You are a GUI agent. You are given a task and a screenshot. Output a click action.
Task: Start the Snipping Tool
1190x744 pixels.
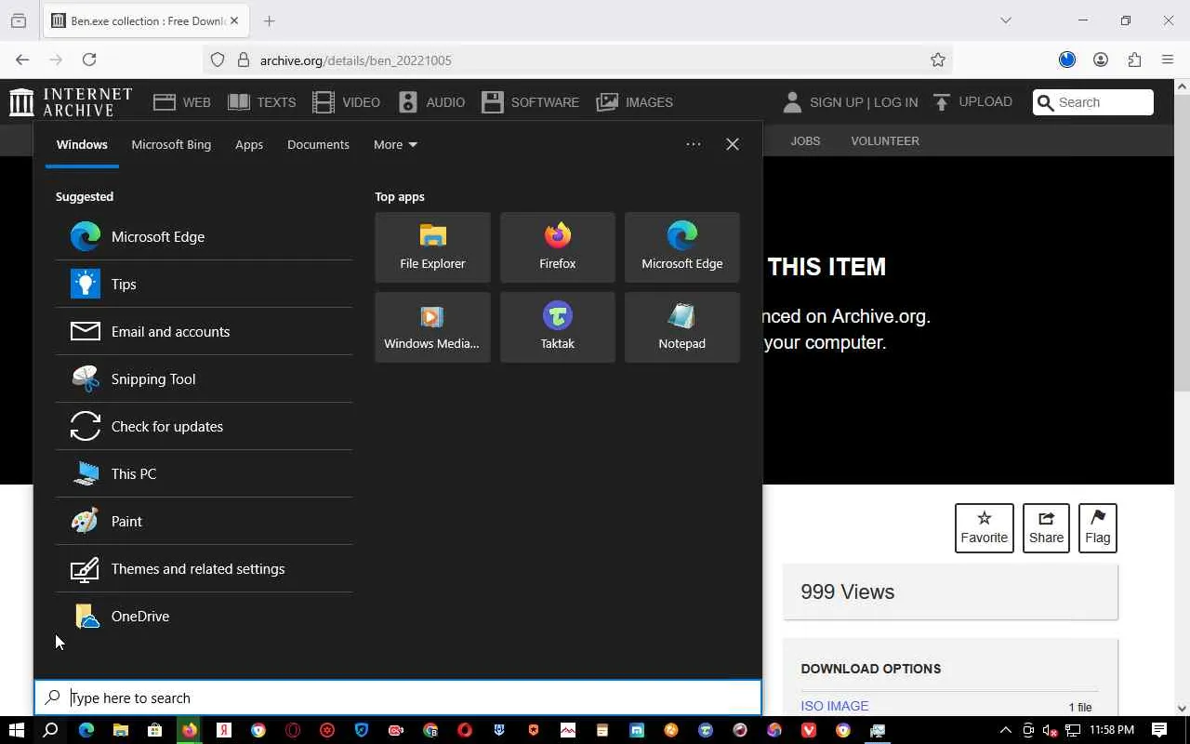(x=204, y=379)
